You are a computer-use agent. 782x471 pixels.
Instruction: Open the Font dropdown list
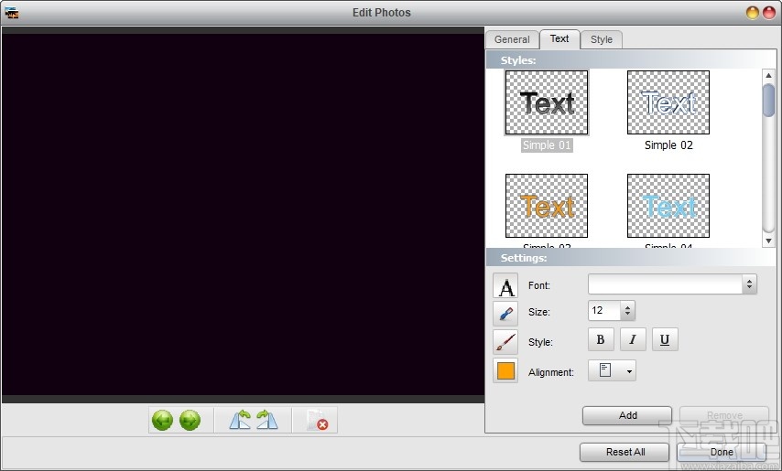pos(749,284)
